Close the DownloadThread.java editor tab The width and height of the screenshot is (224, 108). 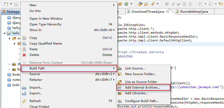pos(168,12)
